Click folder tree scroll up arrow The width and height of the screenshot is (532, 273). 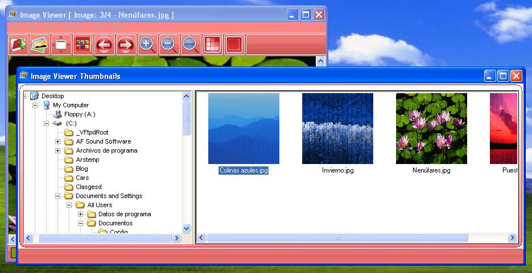186,96
